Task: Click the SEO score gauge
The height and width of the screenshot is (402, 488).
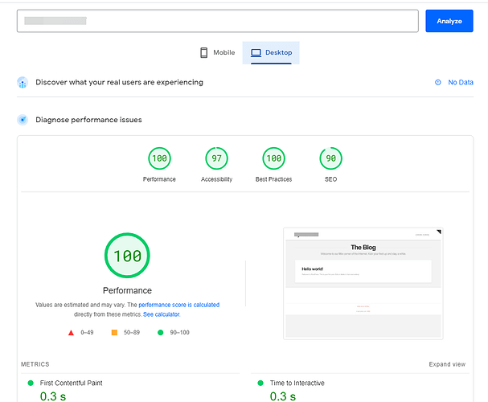Action: pos(330,158)
